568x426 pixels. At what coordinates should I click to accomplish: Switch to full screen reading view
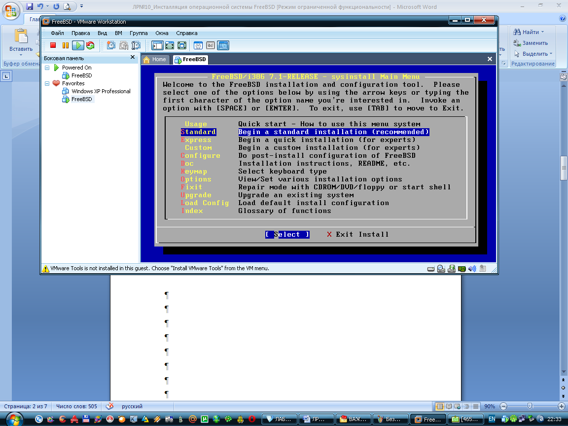tap(449, 406)
